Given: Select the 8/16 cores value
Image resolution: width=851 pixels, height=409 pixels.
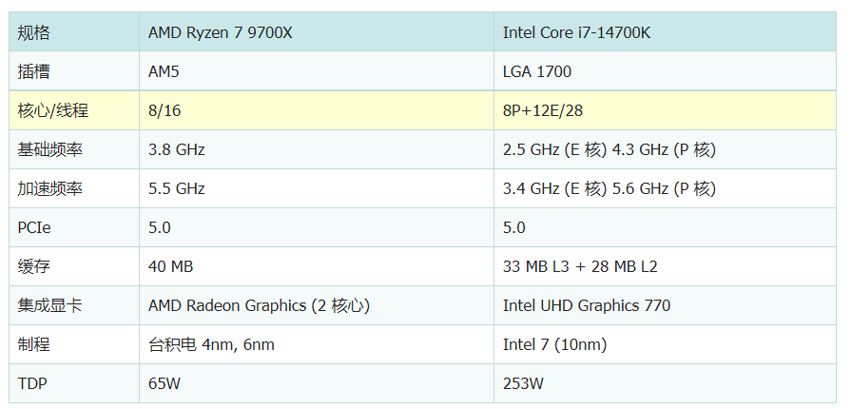Looking at the screenshot, I should 164,110.
